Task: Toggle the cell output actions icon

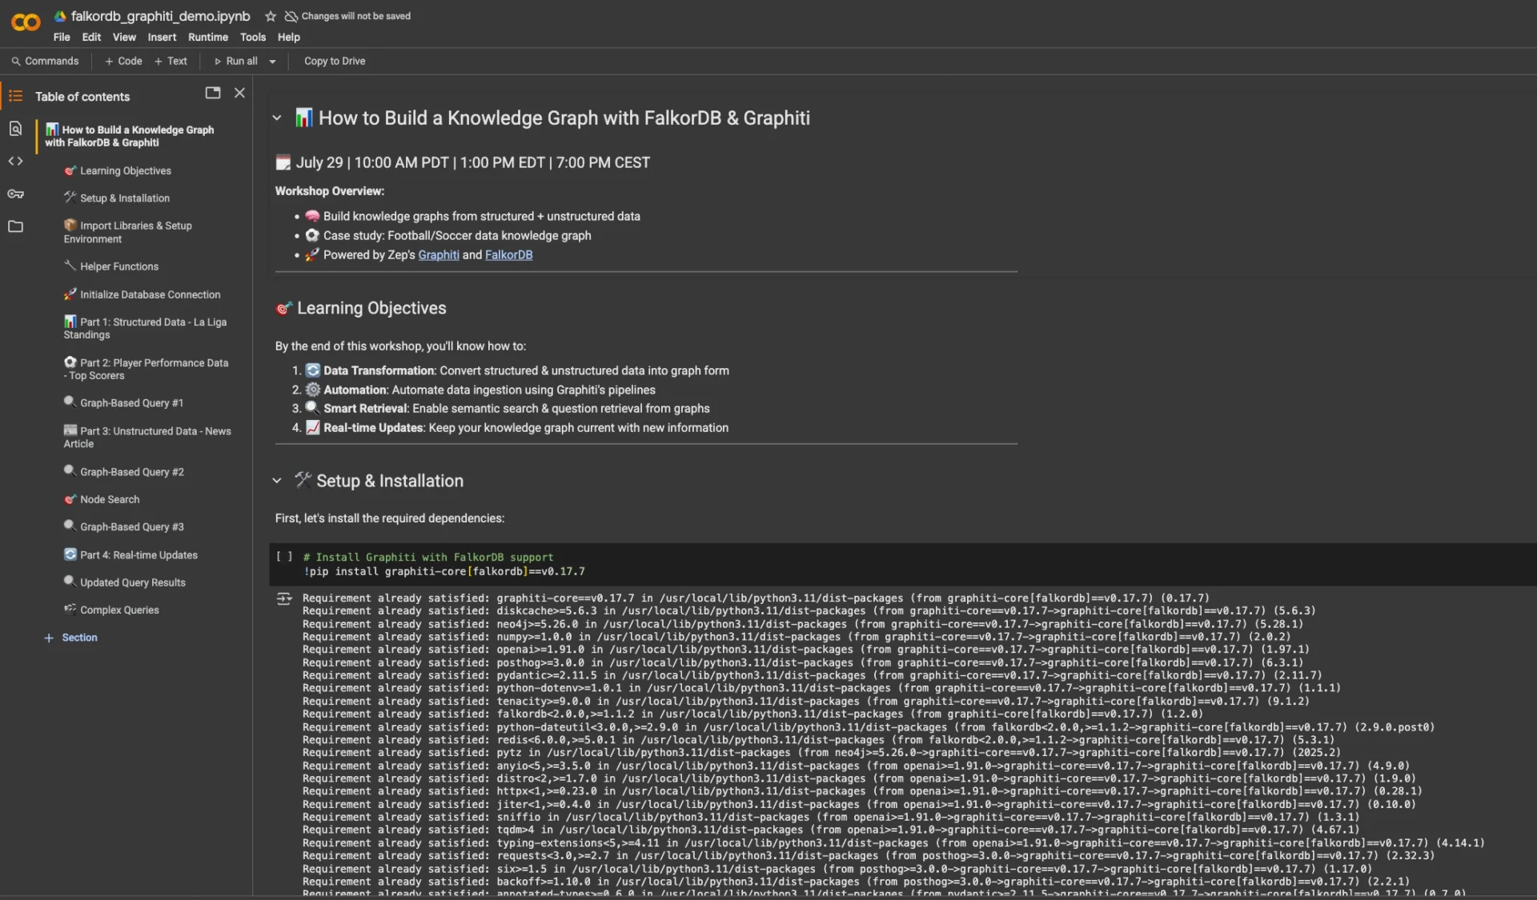Action: coord(284,598)
